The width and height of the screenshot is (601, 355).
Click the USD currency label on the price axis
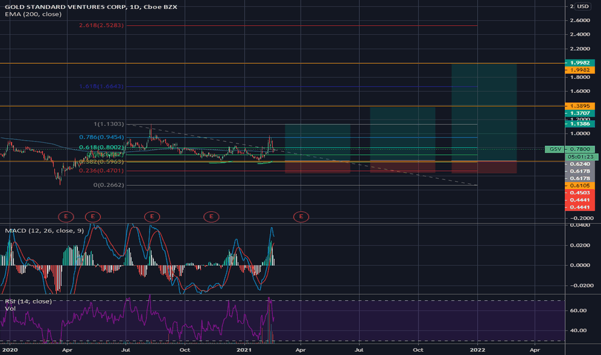click(x=582, y=6)
